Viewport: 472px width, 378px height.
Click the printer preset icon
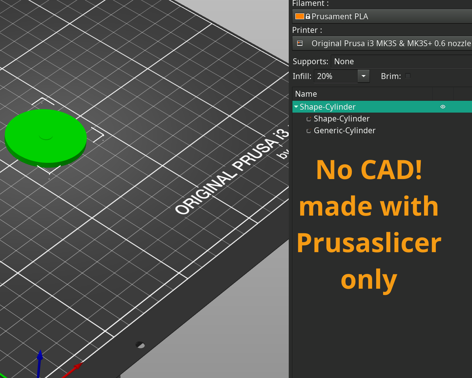click(300, 43)
